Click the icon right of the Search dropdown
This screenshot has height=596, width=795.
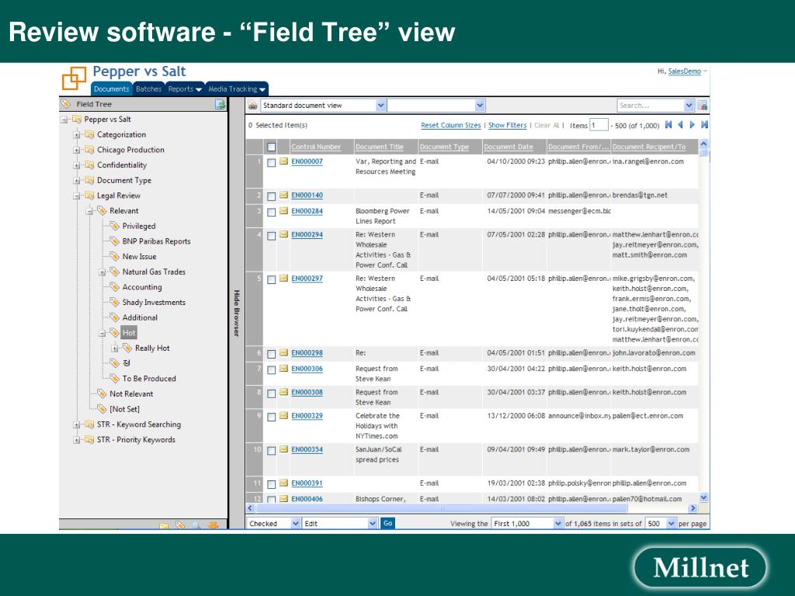click(x=702, y=106)
